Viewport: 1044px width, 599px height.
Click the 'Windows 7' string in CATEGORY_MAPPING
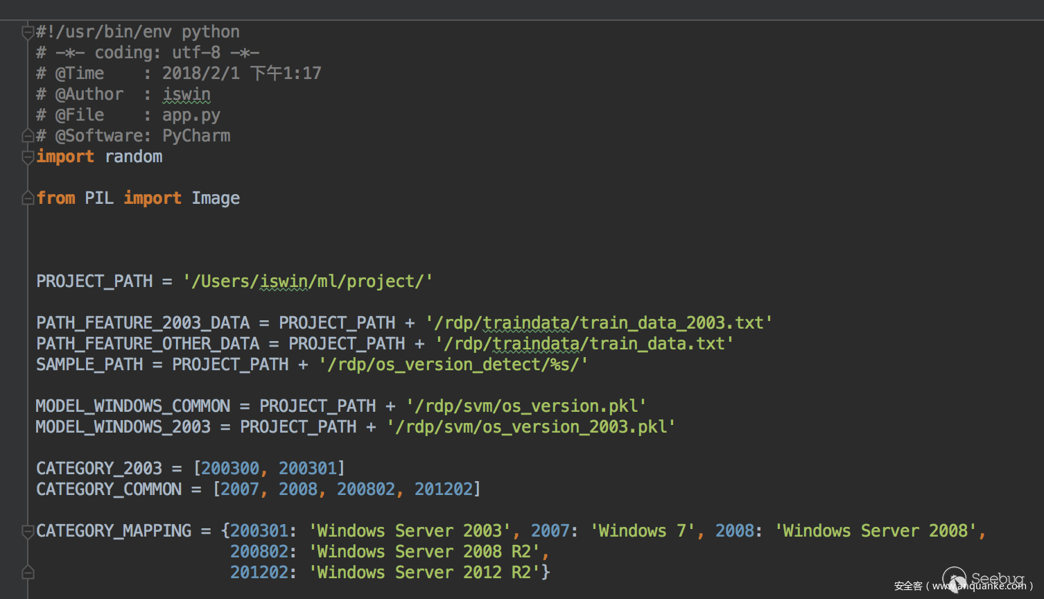coord(642,531)
